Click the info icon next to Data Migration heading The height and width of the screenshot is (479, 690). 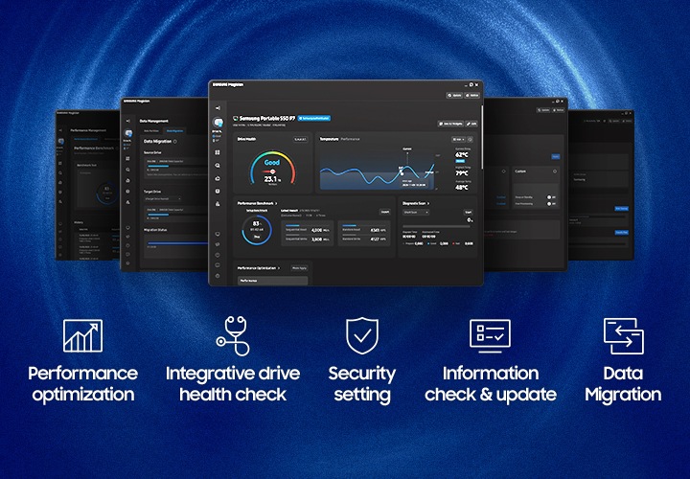coord(175,142)
